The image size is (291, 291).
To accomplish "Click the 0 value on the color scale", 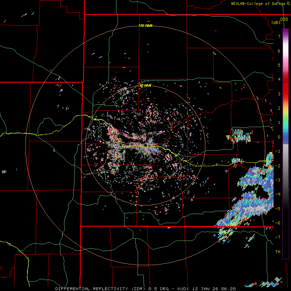I will pyautogui.click(x=279, y=137).
